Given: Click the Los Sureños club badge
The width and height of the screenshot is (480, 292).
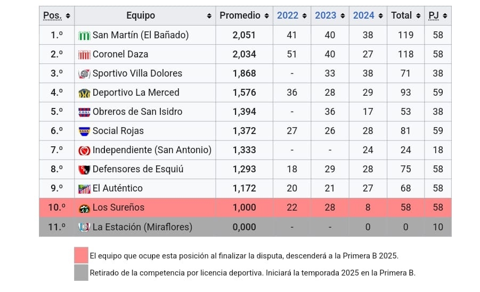Looking at the screenshot, I should coord(84,208).
